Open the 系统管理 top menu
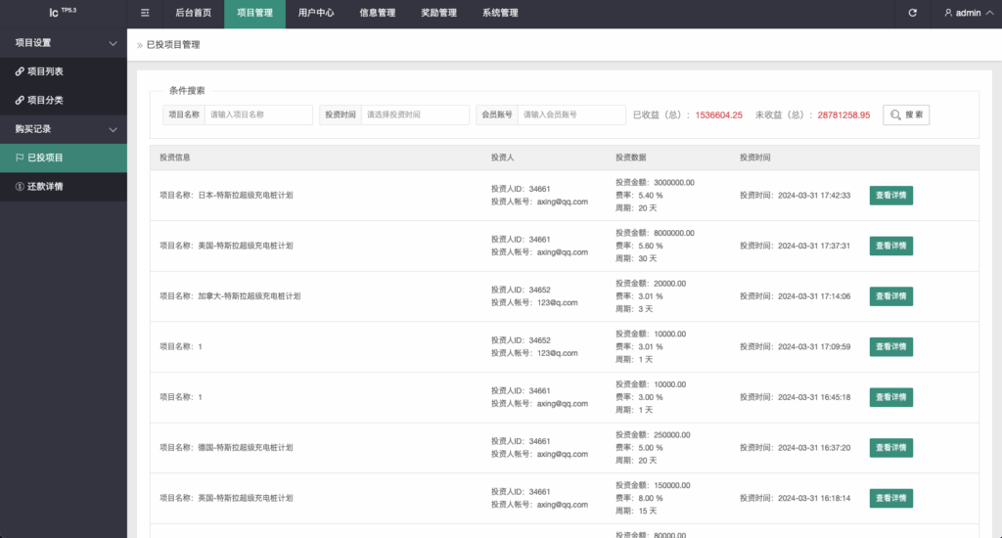Viewport: 1002px width, 538px height. click(500, 13)
